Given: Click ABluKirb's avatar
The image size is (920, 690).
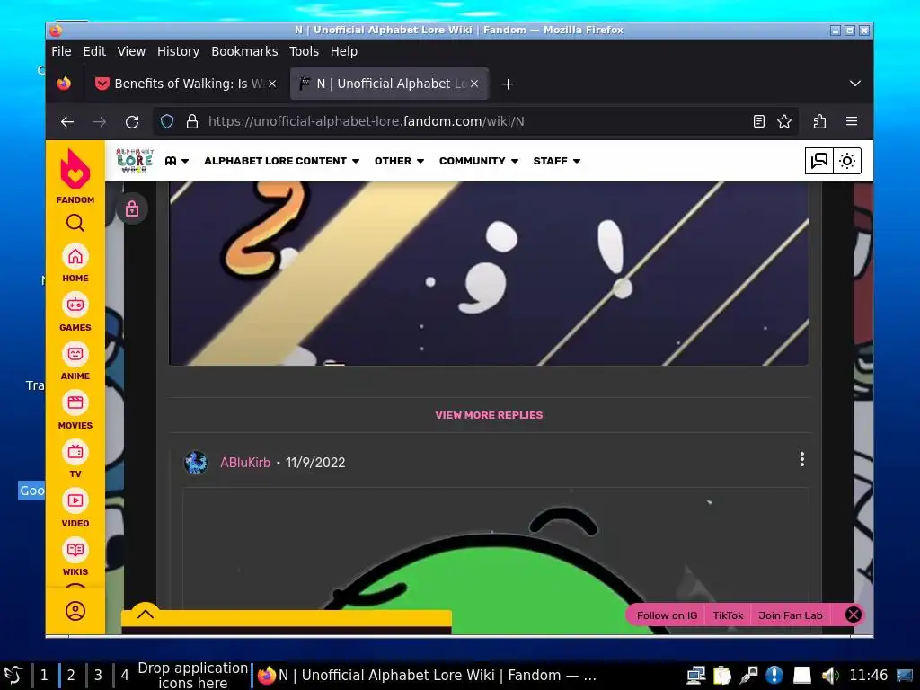Looking at the screenshot, I should pos(196,463).
